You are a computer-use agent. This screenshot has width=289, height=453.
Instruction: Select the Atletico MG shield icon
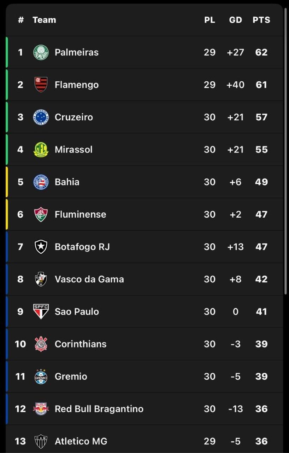pos(41,441)
